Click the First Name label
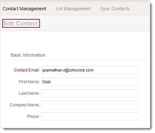 pyautogui.click(x=29, y=82)
